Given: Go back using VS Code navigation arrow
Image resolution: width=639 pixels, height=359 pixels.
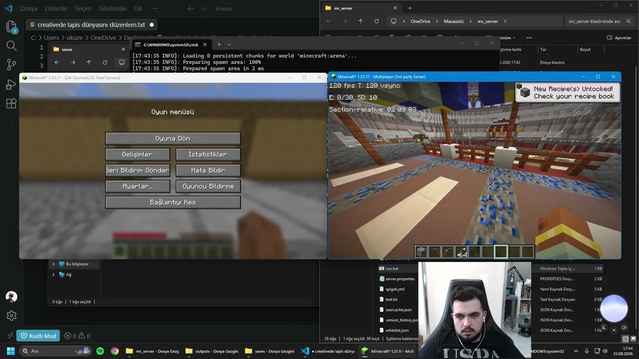Looking at the screenshot, I should [x=191, y=8].
